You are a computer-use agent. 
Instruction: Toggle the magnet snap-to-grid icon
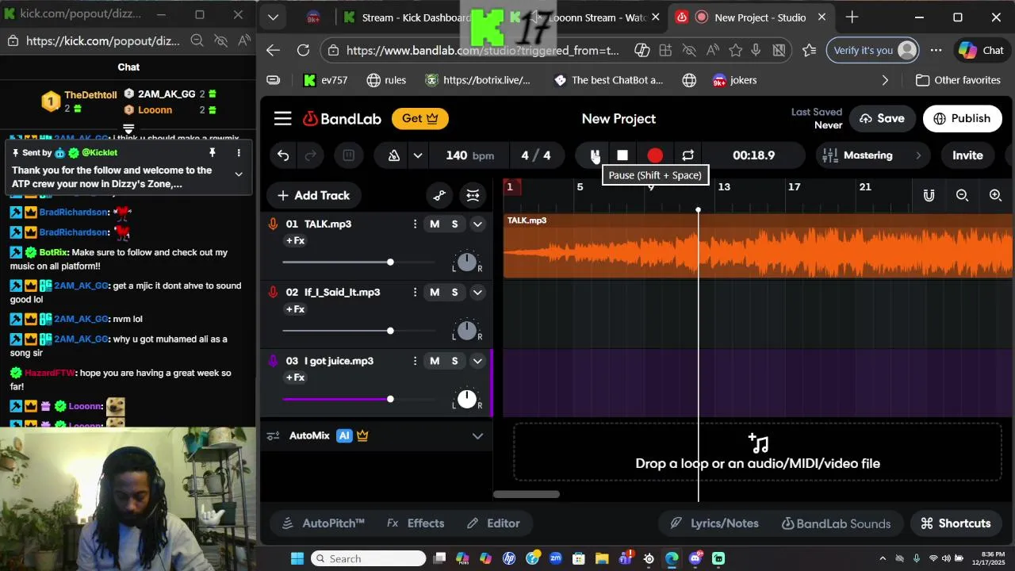(x=929, y=195)
